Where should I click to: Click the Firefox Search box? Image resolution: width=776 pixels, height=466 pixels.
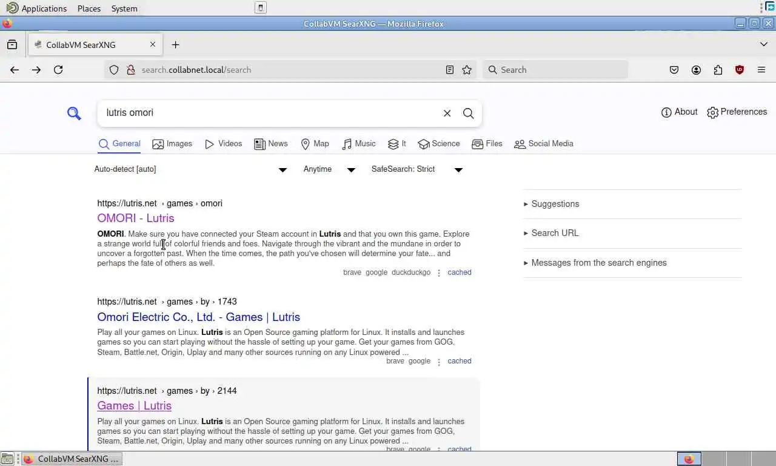555,70
